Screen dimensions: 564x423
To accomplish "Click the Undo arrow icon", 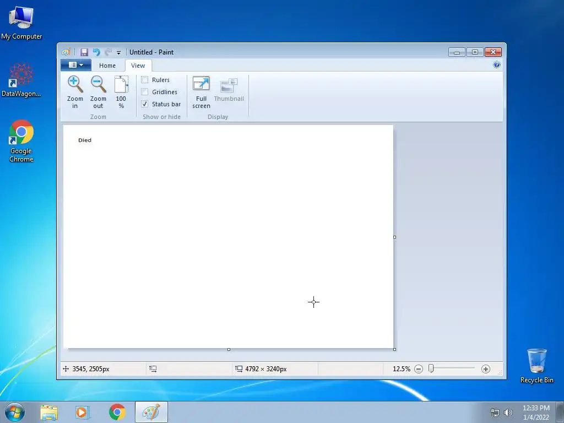I will click(96, 52).
